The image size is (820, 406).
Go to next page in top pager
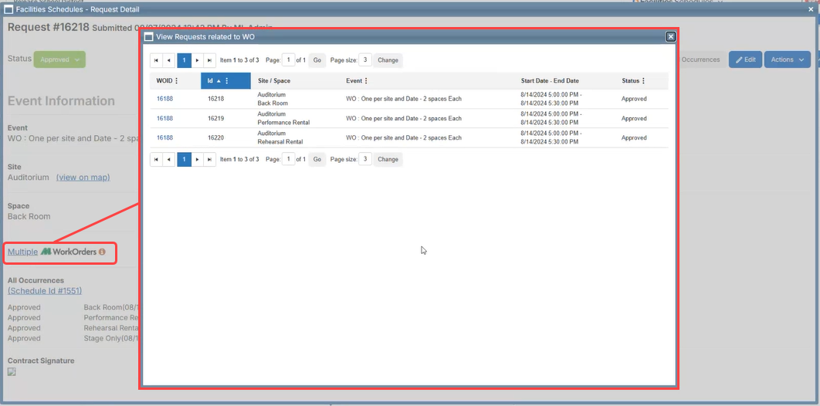[197, 60]
